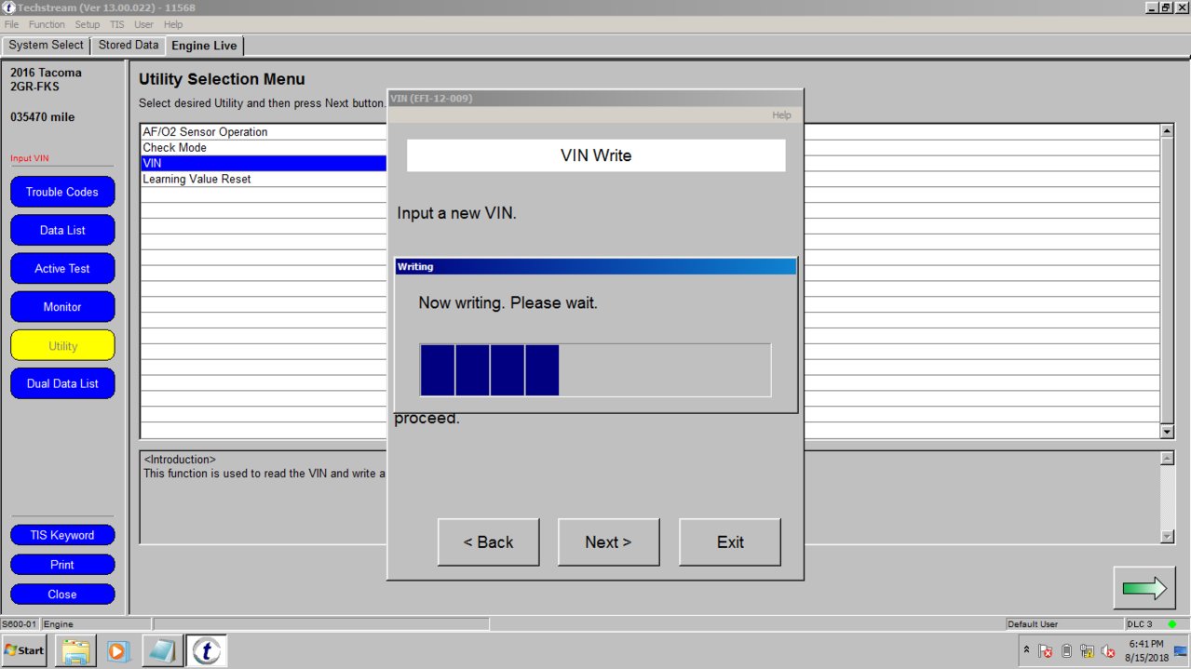Viewport: 1191px width, 669px height.
Task: Open the Dual Data List button
Action: tap(62, 383)
